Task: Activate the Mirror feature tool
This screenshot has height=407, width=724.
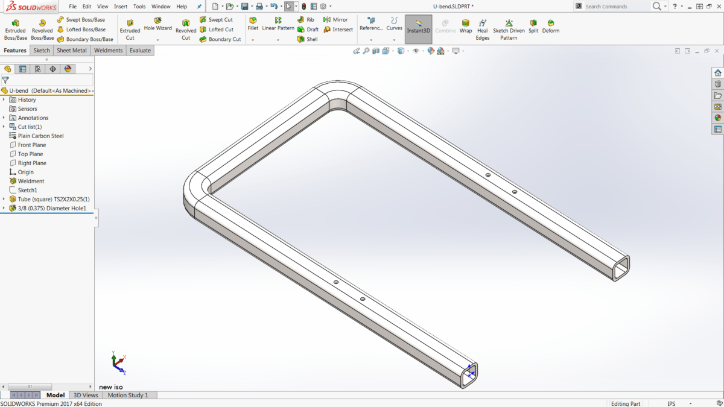Action: pos(336,19)
